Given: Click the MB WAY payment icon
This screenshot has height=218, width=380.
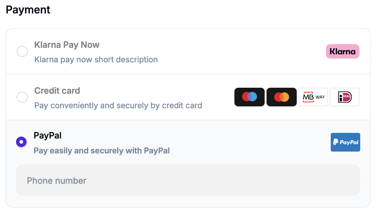Looking at the screenshot, I should tap(313, 97).
